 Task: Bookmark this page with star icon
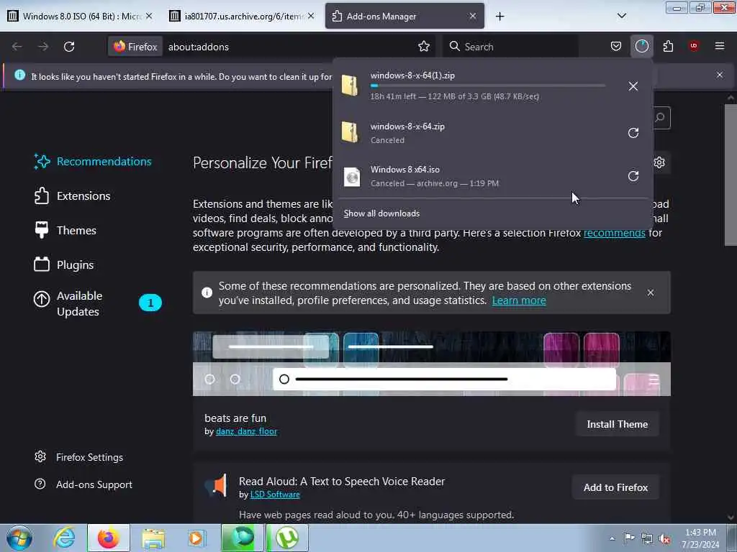tap(423, 46)
